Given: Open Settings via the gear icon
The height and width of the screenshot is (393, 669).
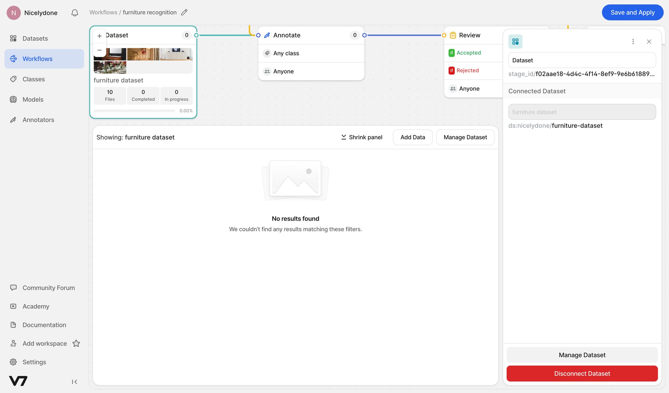Looking at the screenshot, I should (13, 362).
